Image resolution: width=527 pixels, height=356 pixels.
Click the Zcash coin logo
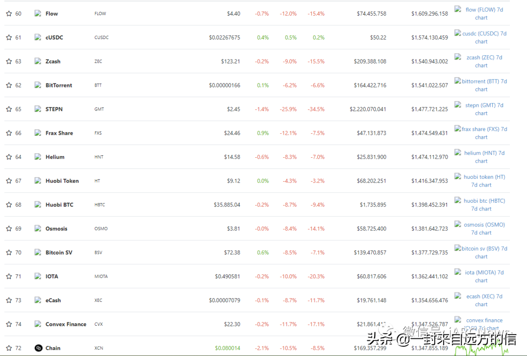point(39,61)
